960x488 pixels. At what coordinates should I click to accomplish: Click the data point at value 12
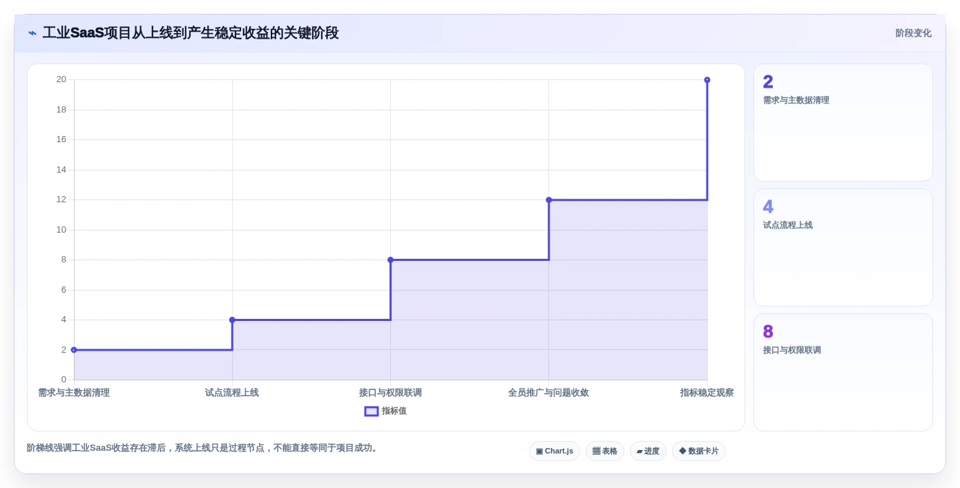(x=549, y=199)
